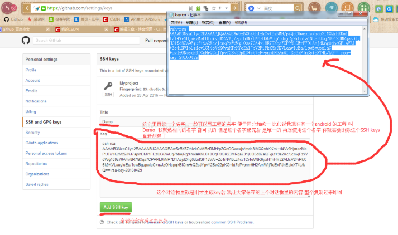This screenshot has height=235, width=398.
Task: Open the 格式(O) menu in Notepad
Action: (208, 22)
